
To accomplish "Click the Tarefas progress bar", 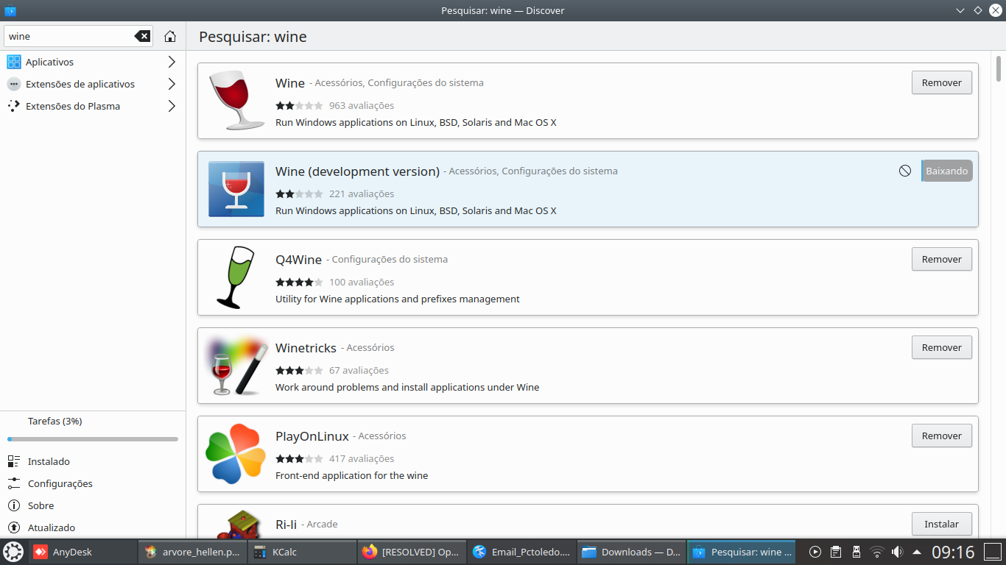I will [93, 439].
